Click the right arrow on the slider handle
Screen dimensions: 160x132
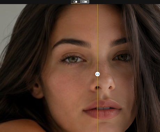(x=98, y=74)
